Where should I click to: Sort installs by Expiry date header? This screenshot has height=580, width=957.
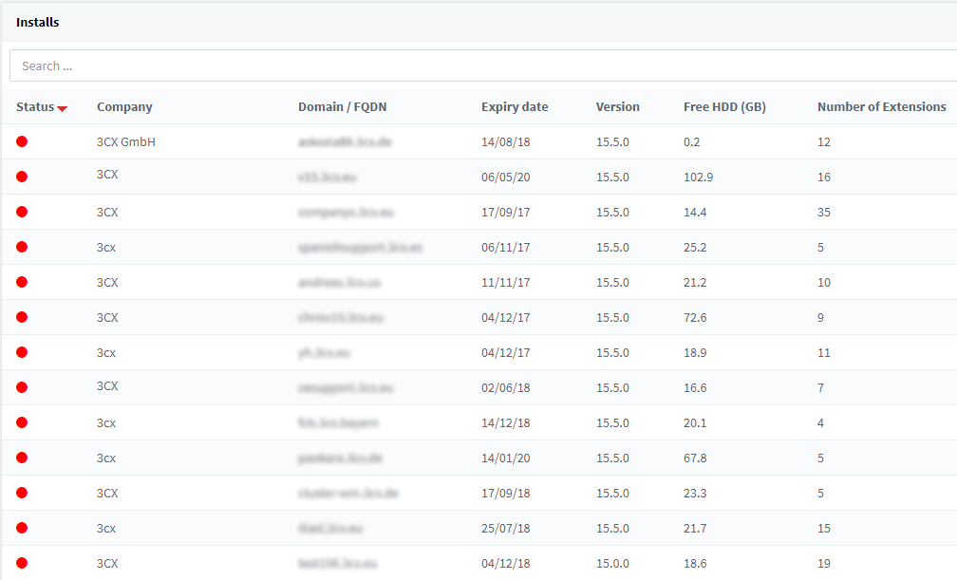click(x=515, y=107)
